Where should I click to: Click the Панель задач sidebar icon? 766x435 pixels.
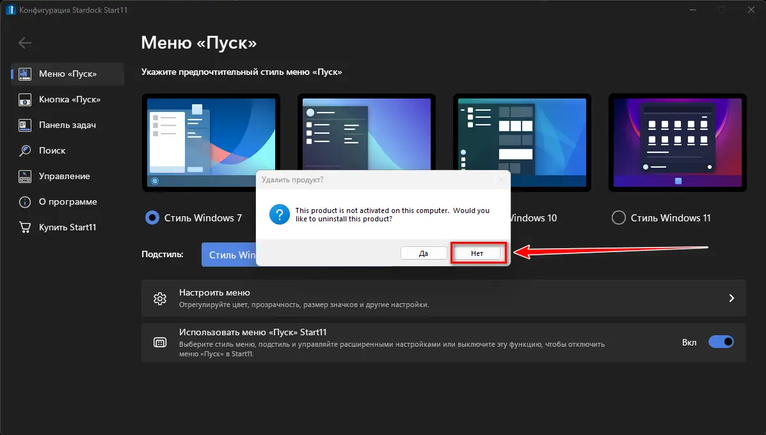click(x=24, y=125)
